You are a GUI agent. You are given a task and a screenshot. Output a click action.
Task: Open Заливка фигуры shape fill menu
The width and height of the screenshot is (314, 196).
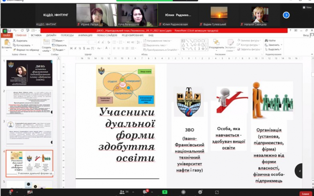[x=249, y=41]
